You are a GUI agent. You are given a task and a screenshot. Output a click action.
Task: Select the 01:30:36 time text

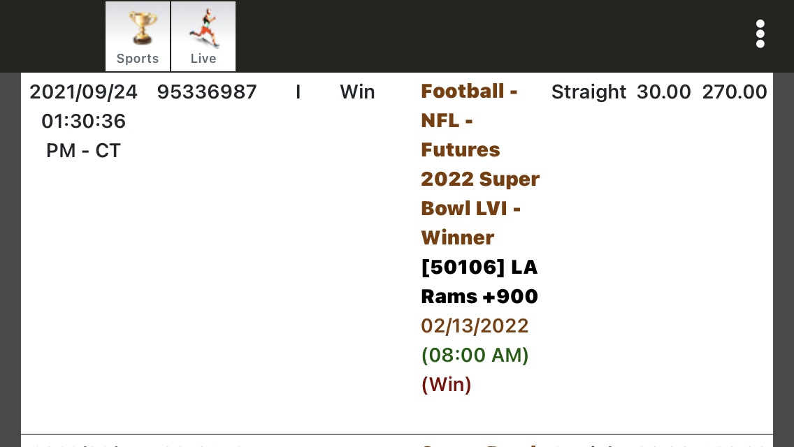83,122
